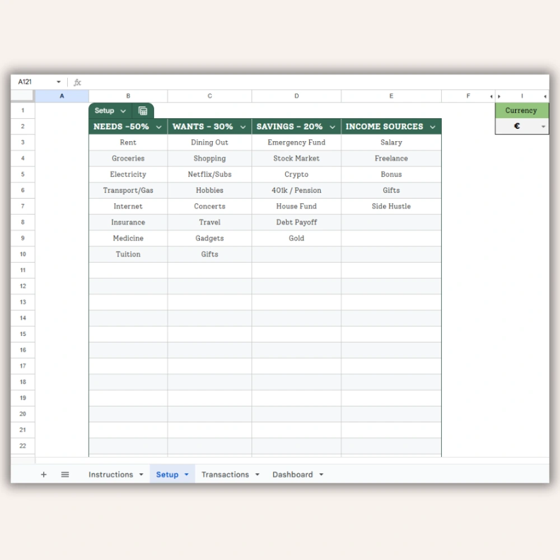This screenshot has height=560, width=560.
Task: Expand the NEEDS -50% header dropdown
Action: pos(158,127)
